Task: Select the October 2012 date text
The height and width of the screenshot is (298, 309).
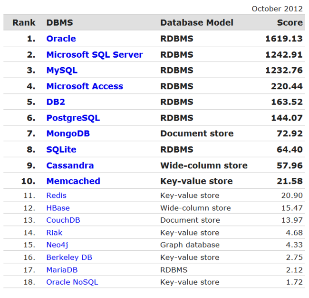Action: click(277, 9)
